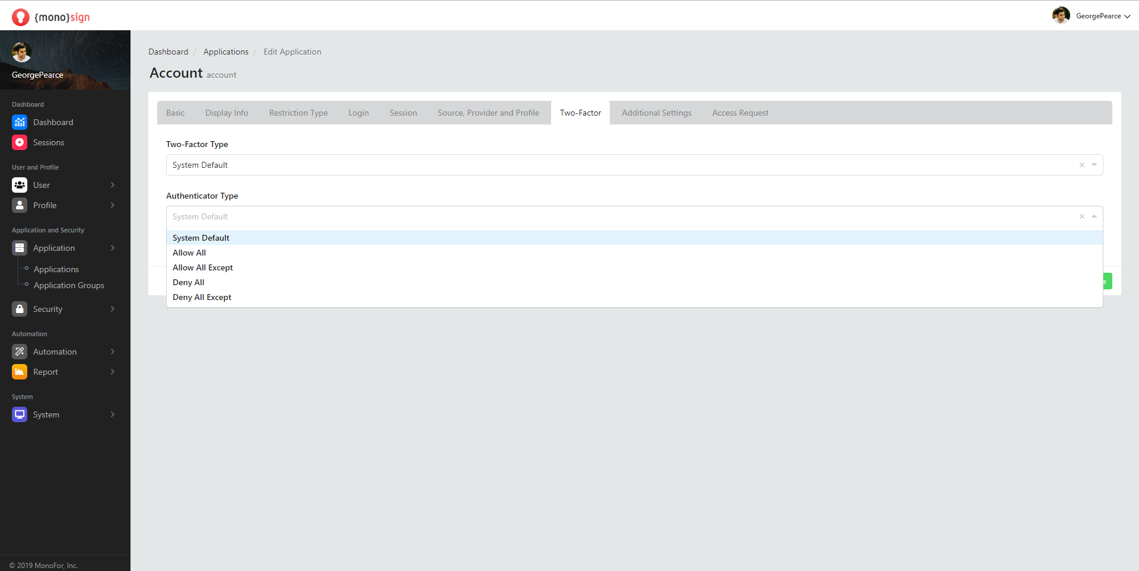Choose Allow All Except option

tap(634, 267)
